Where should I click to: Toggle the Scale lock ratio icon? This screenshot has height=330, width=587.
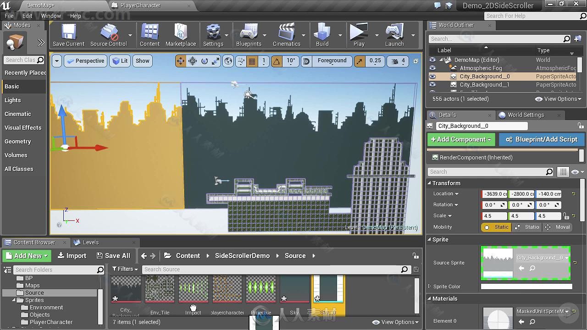coord(566,216)
